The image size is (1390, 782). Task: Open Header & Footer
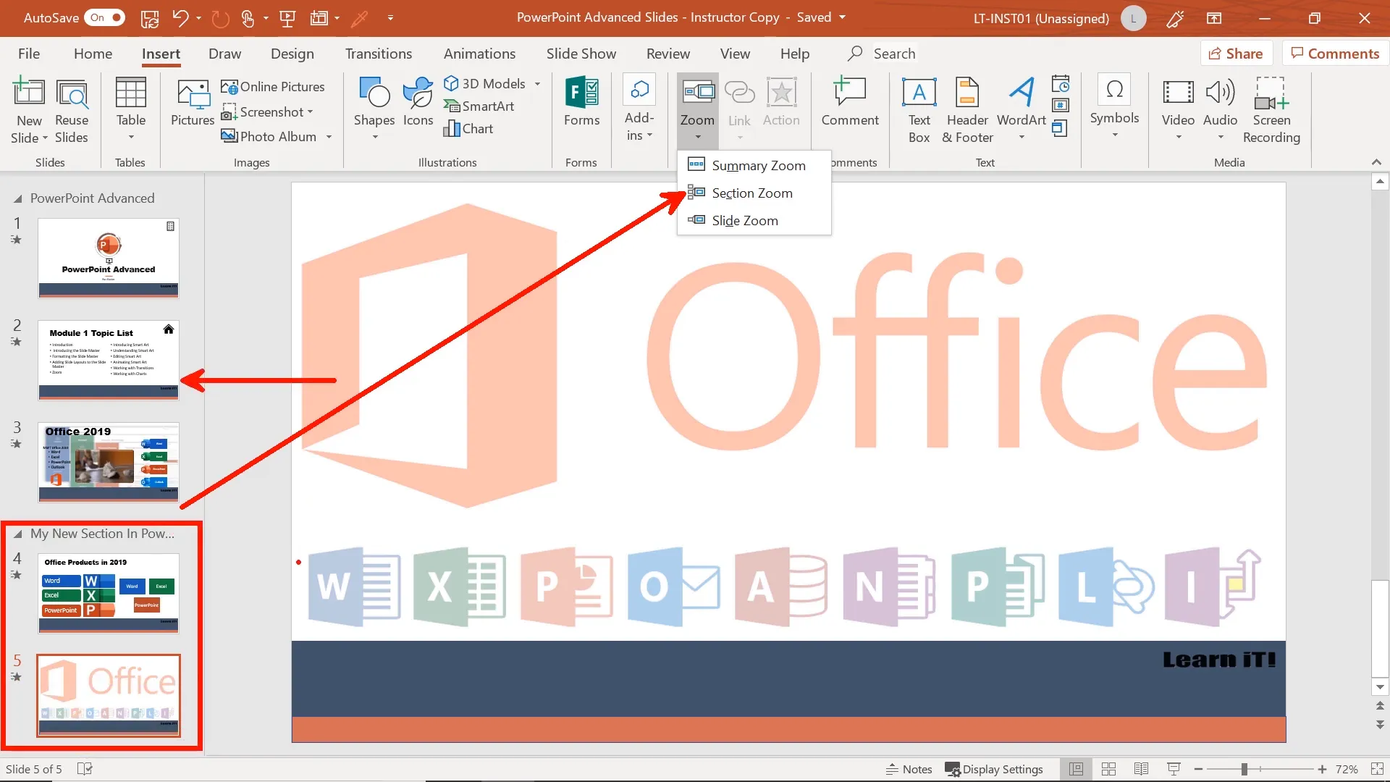[967, 110]
